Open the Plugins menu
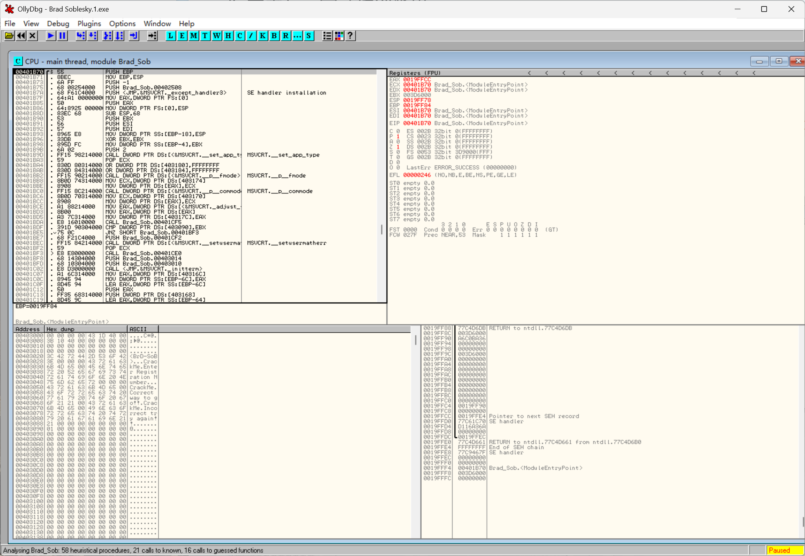The height and width of the screenshot is (556, 805). pos(89,24)
